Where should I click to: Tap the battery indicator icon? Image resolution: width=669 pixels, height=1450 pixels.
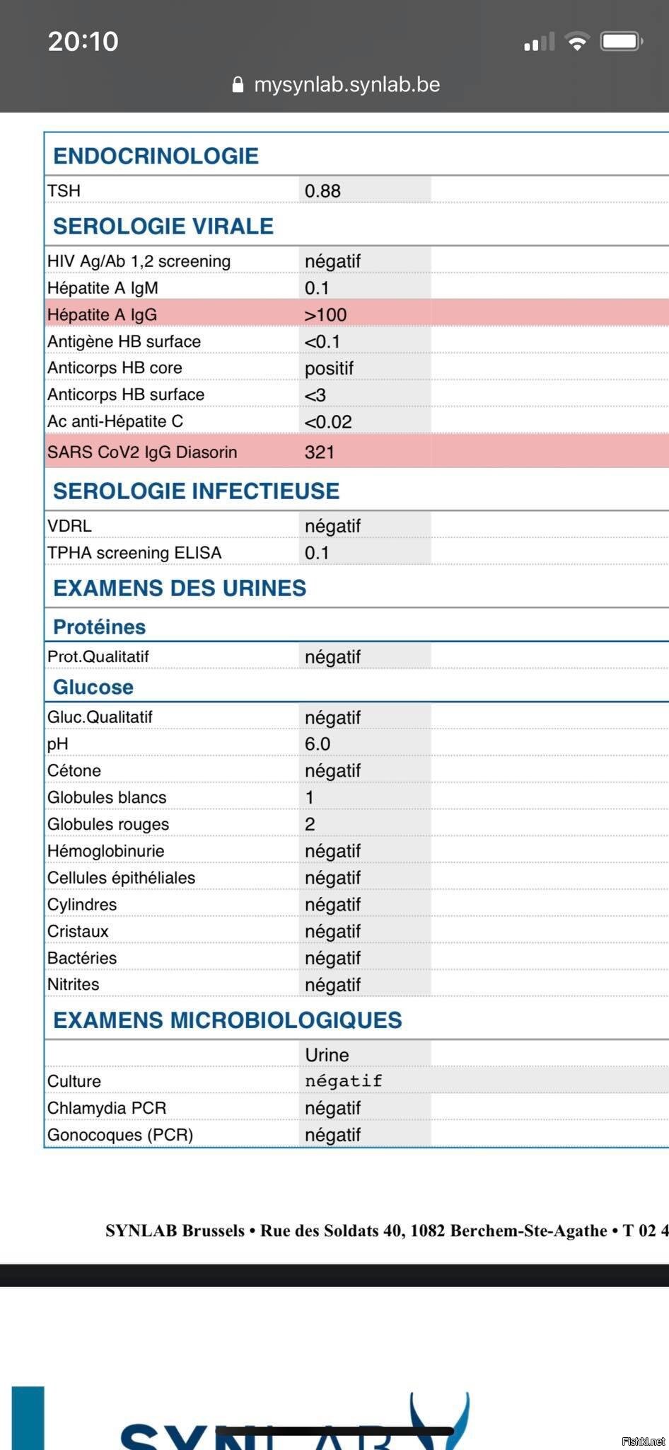pyautogui.click(x=621, y=42)
